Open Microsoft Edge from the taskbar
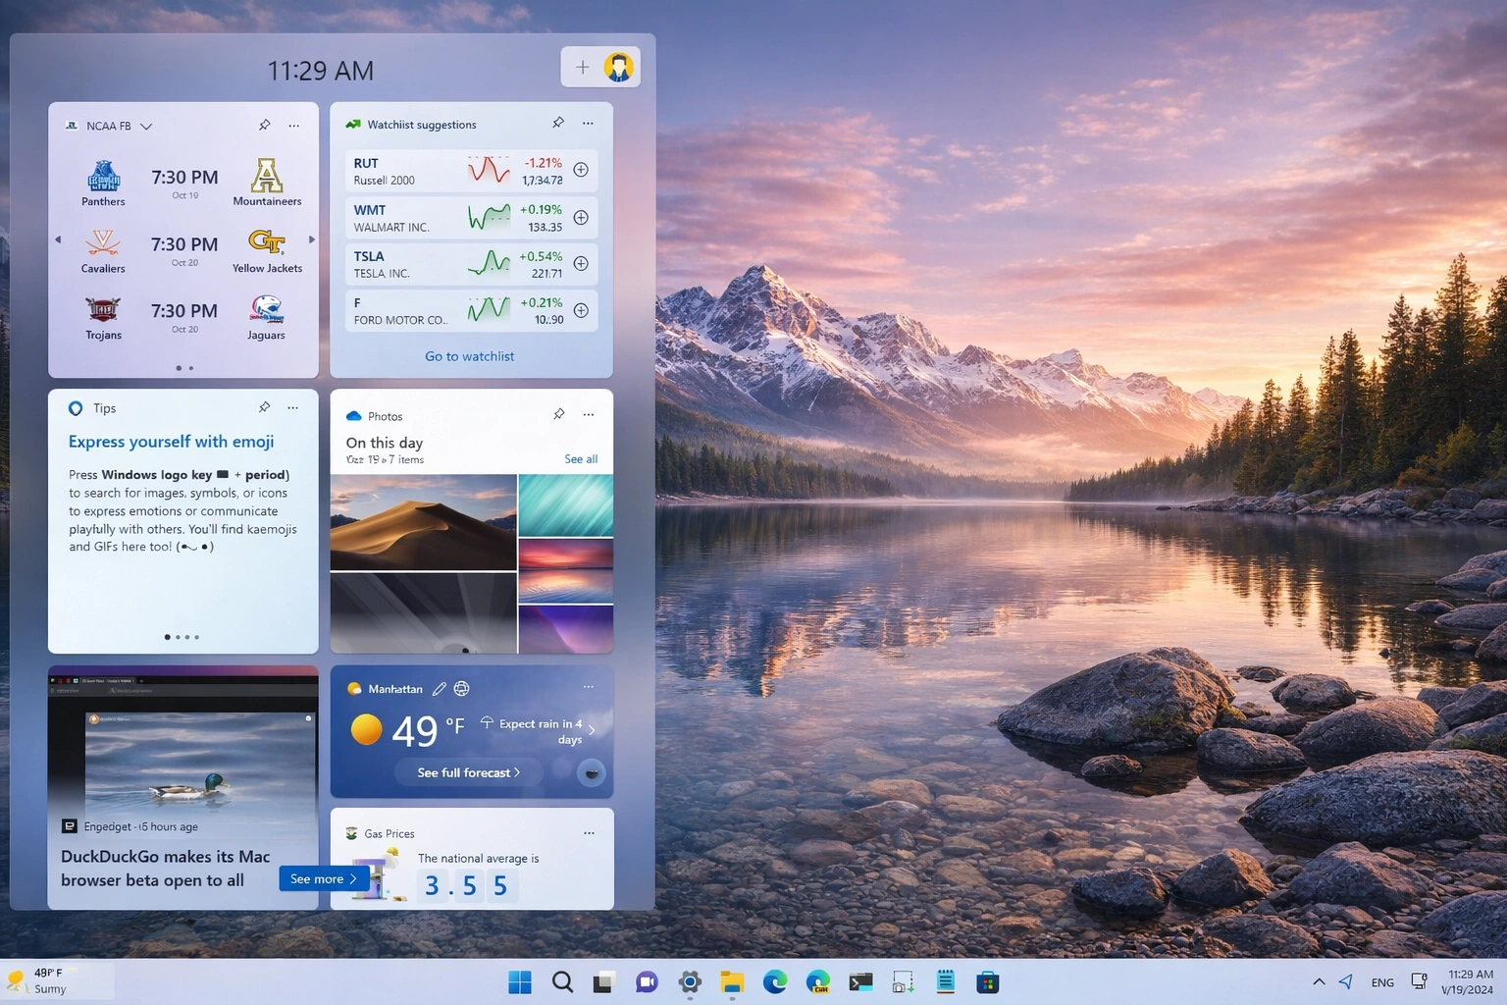 click(775, 981)
